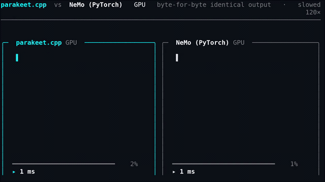Click the 120× speed factor text
The height and width of the screenshot is (182, 325).
pyautogui.click(x=313, y=13)
